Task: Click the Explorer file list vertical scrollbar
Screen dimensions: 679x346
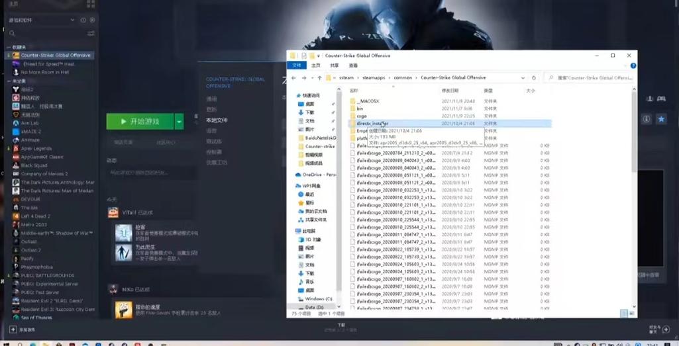Action: pos(635,133)
